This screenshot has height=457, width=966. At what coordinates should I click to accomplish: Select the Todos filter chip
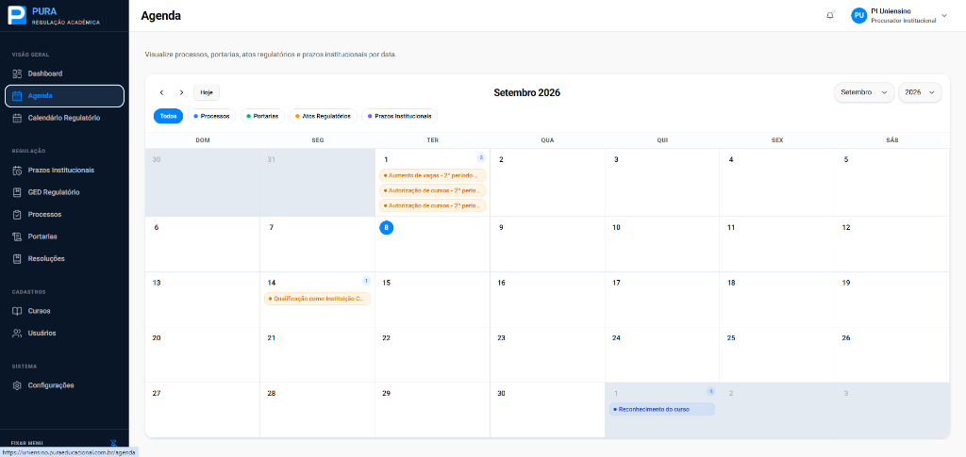(x=168, y=116)
